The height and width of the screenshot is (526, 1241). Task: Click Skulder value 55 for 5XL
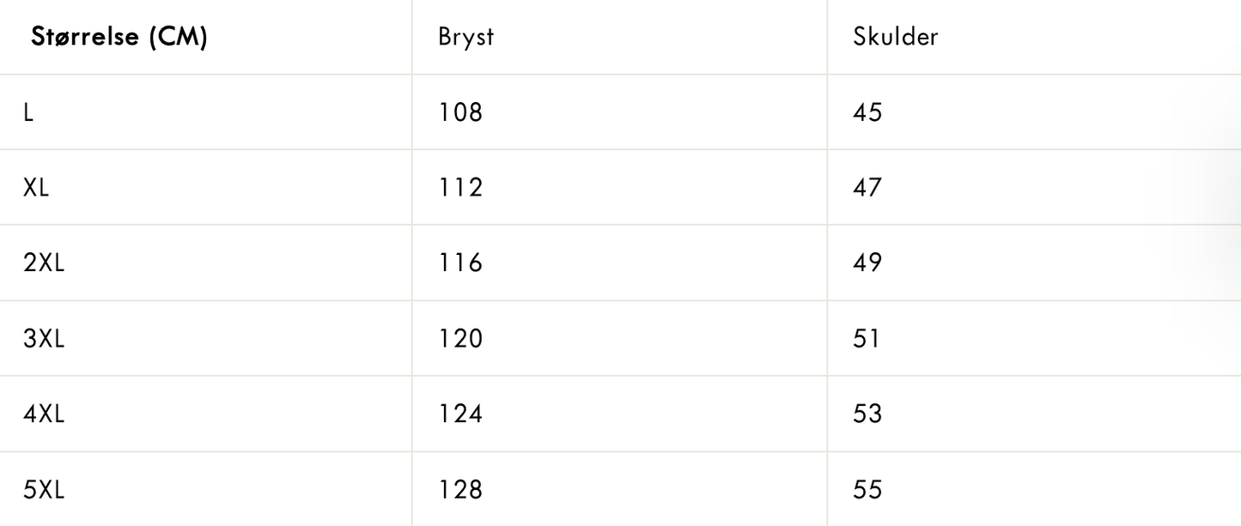867,490
